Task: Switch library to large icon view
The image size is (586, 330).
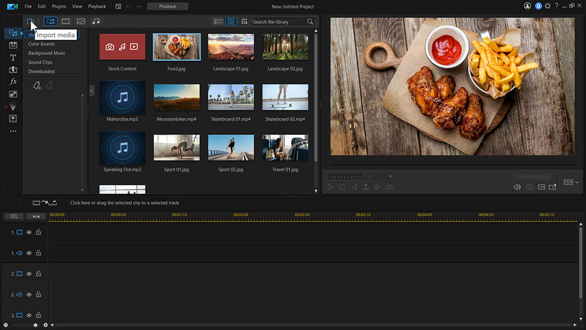Action: (x=231, y=22)
